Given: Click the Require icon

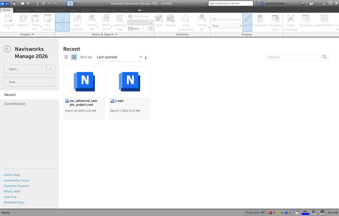Looking at the screenshot, I should coord(171,19).
